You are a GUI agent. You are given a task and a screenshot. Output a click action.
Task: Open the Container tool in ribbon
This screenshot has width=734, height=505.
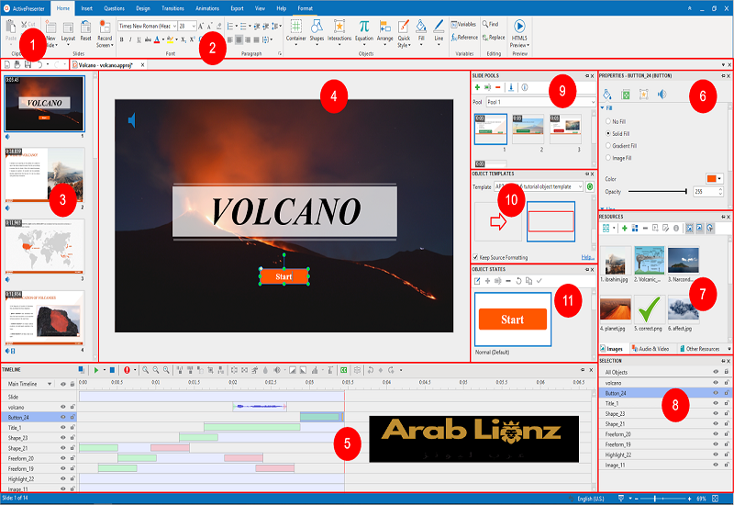click(x=295, y=31)
